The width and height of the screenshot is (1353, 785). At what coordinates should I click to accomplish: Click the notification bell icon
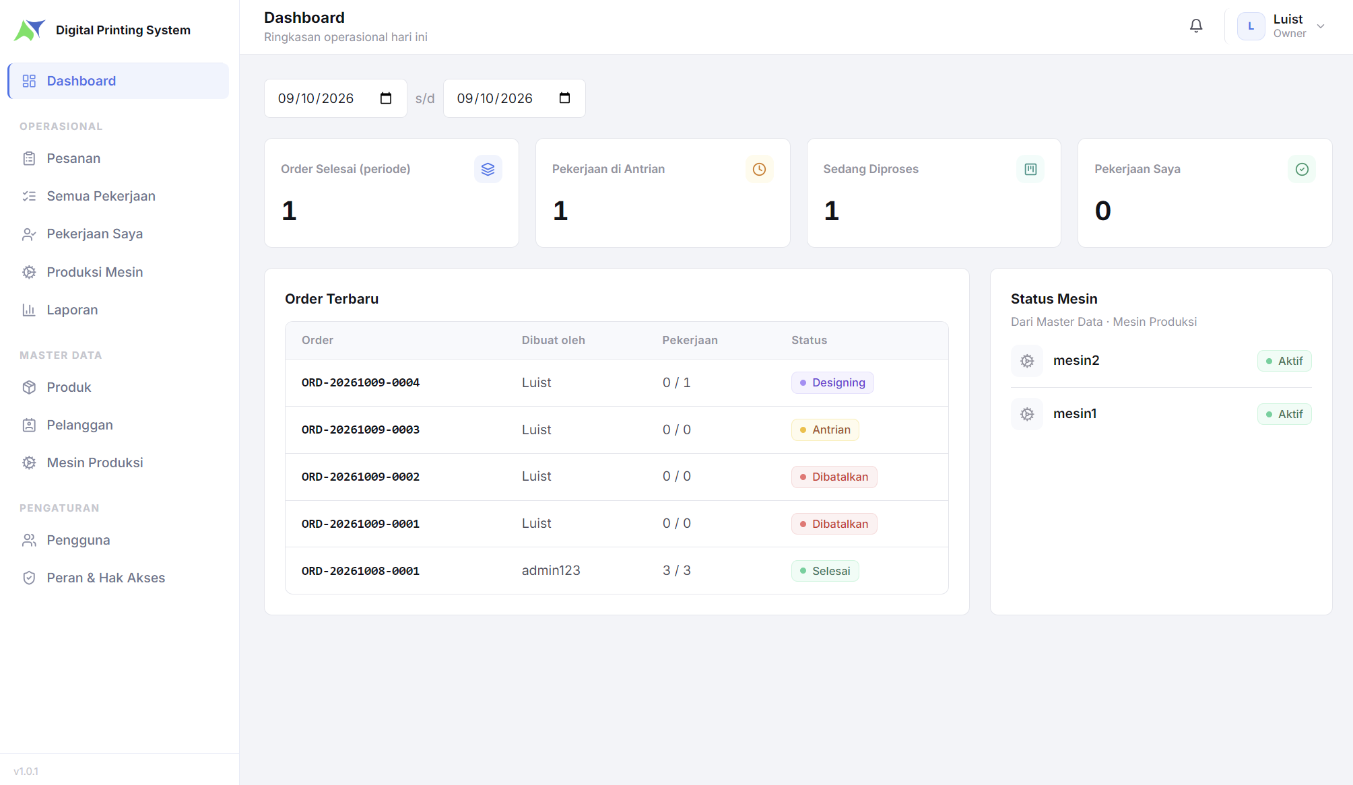1196,26
